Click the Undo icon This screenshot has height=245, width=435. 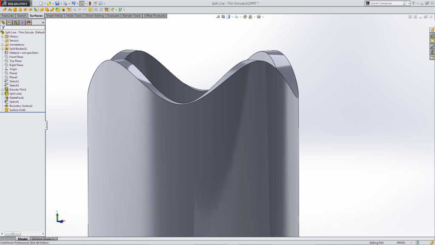pyautogui.click(x=74, y=3)
